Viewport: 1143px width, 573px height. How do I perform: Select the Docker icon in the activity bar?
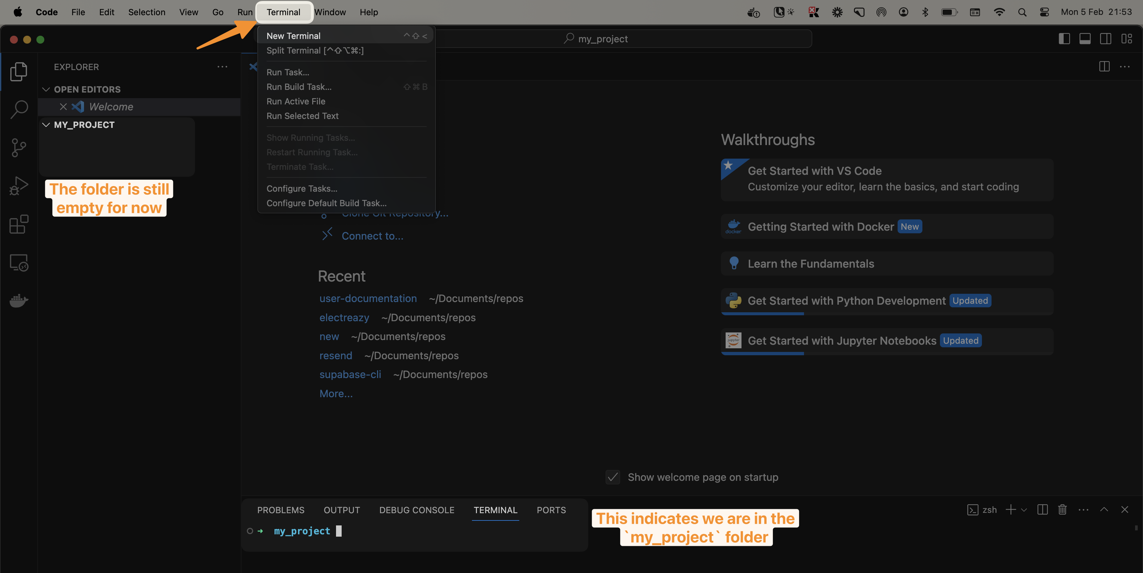click(x=19, y=301)
